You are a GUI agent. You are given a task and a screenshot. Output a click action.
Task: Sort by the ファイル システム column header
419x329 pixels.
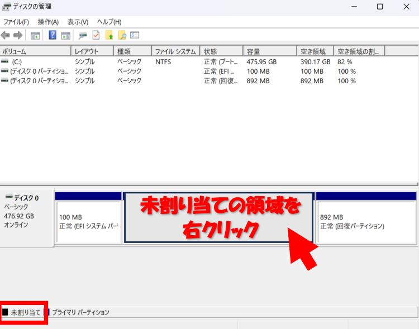pos(176,51)
